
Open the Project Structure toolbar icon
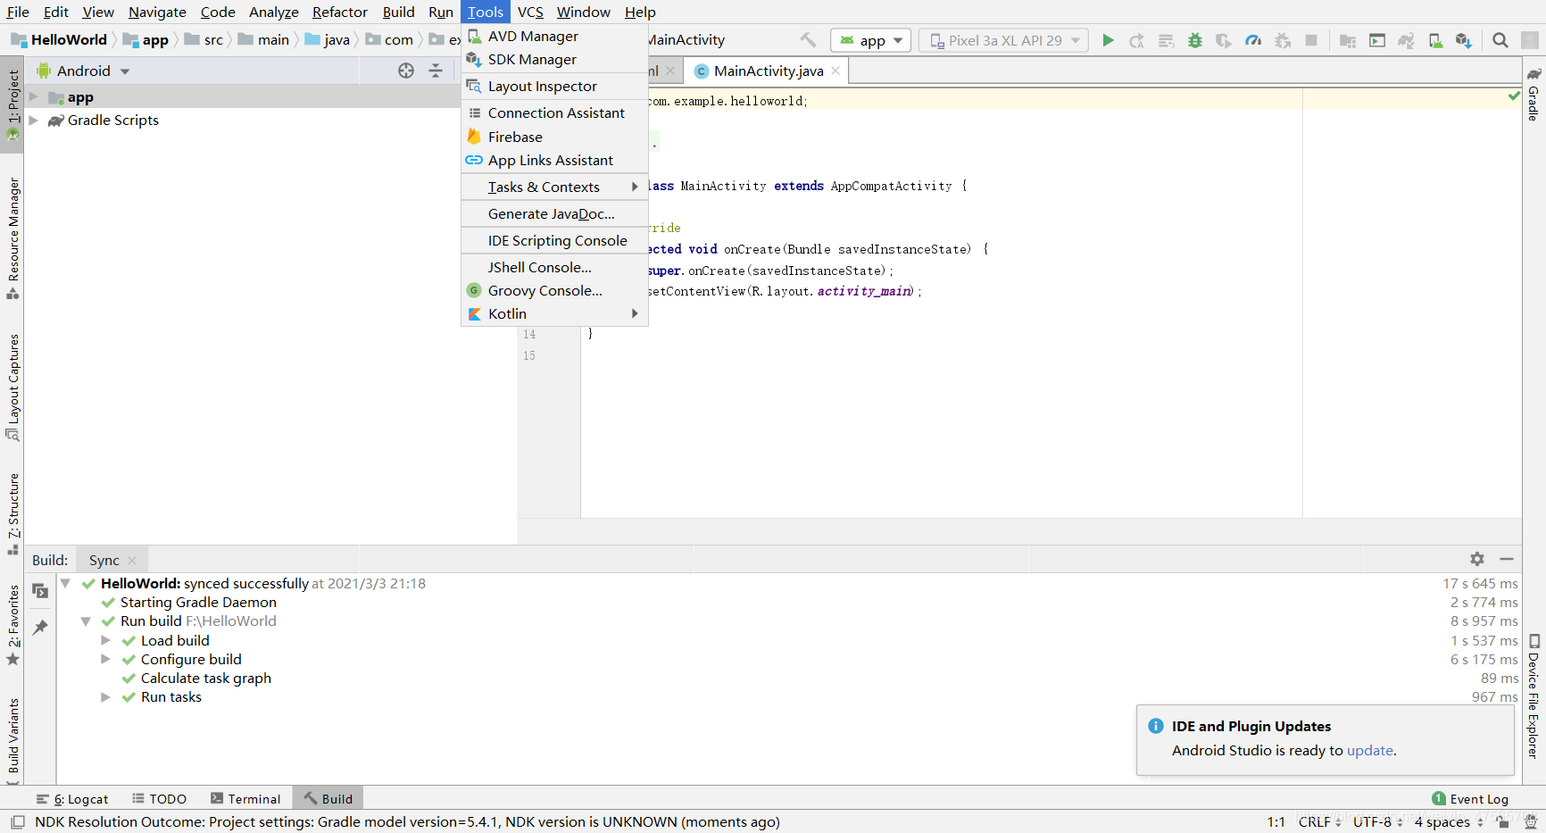1348,40
